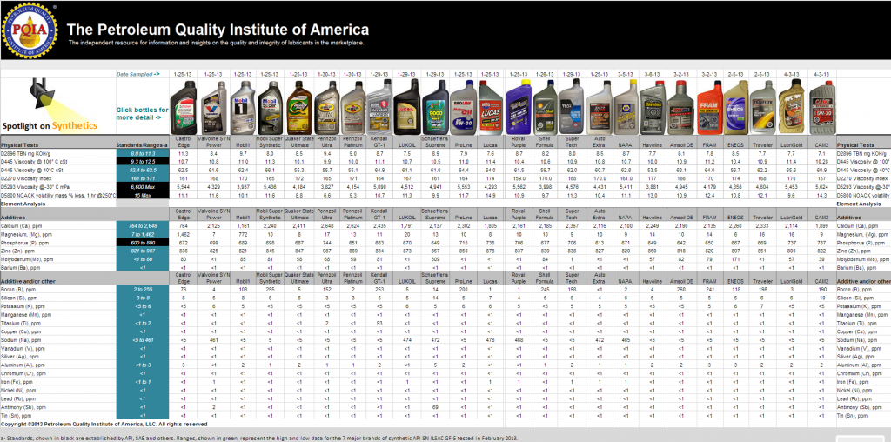Select the '6,600 Max' standard cell
The width and height of the screenshot is (891, 442).
pyautogui.click(x=143, y=186)
